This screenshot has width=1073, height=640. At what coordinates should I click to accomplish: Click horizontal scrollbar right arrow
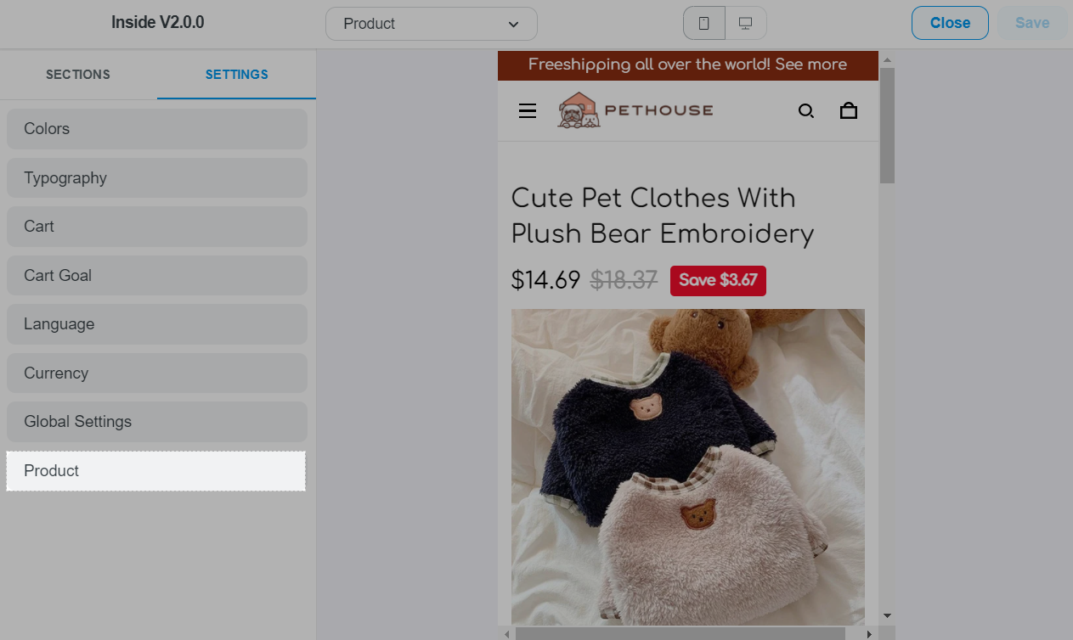[x=870, y=633]
